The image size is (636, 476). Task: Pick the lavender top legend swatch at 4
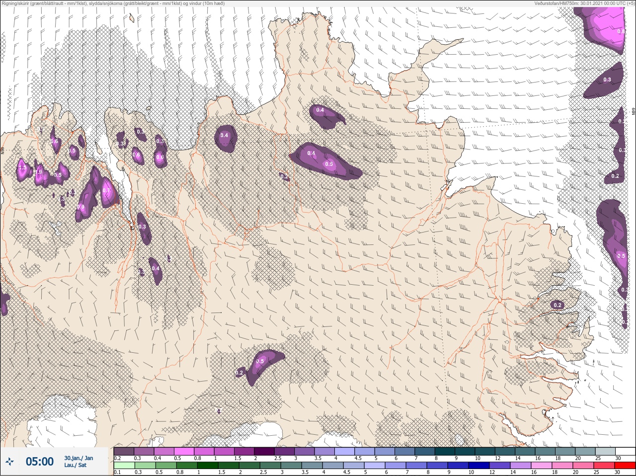[344, 451]
